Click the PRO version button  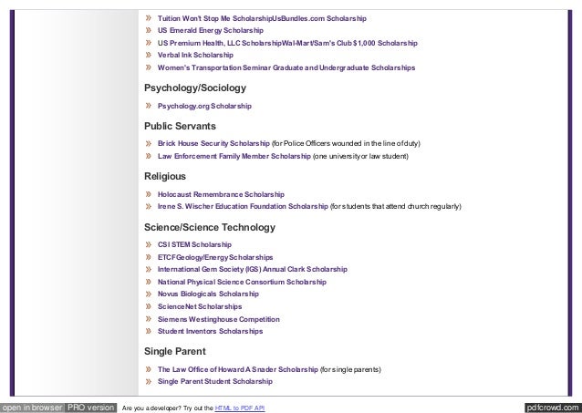click(x=91, y=408)
